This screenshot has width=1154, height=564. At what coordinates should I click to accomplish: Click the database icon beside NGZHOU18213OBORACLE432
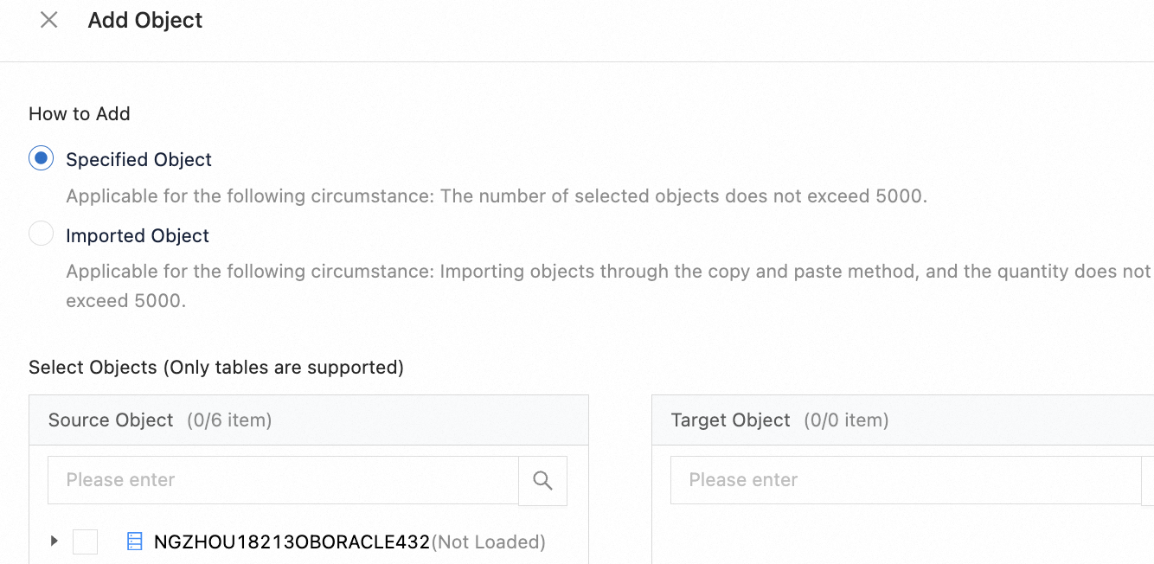[134, 542]
